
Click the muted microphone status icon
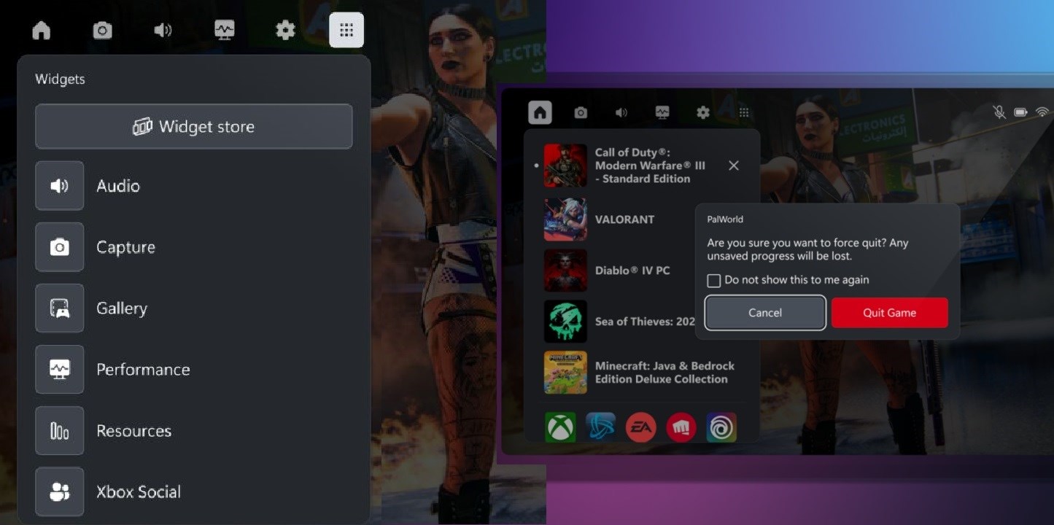999,112
